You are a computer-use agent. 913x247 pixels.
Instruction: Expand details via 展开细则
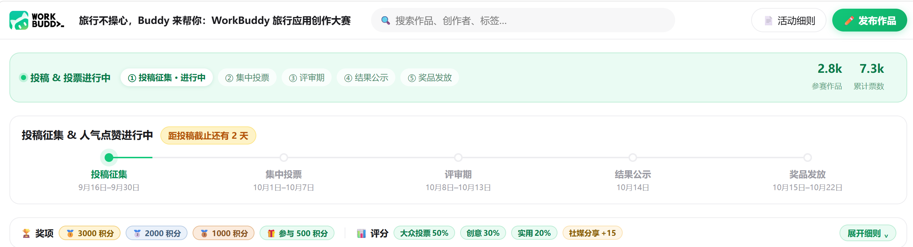point(868,233)
